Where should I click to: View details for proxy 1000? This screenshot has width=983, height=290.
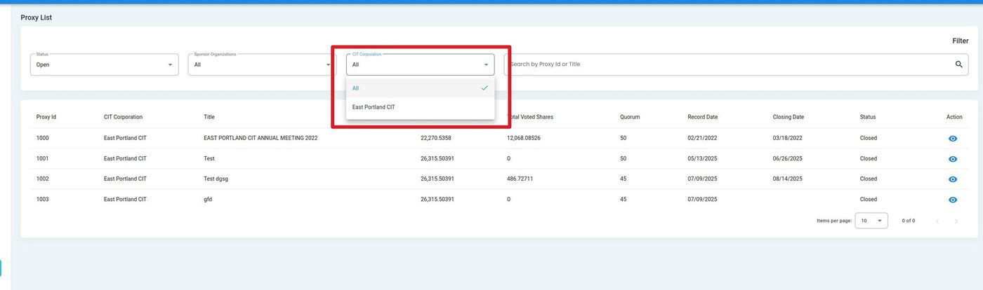click(952, 139)
